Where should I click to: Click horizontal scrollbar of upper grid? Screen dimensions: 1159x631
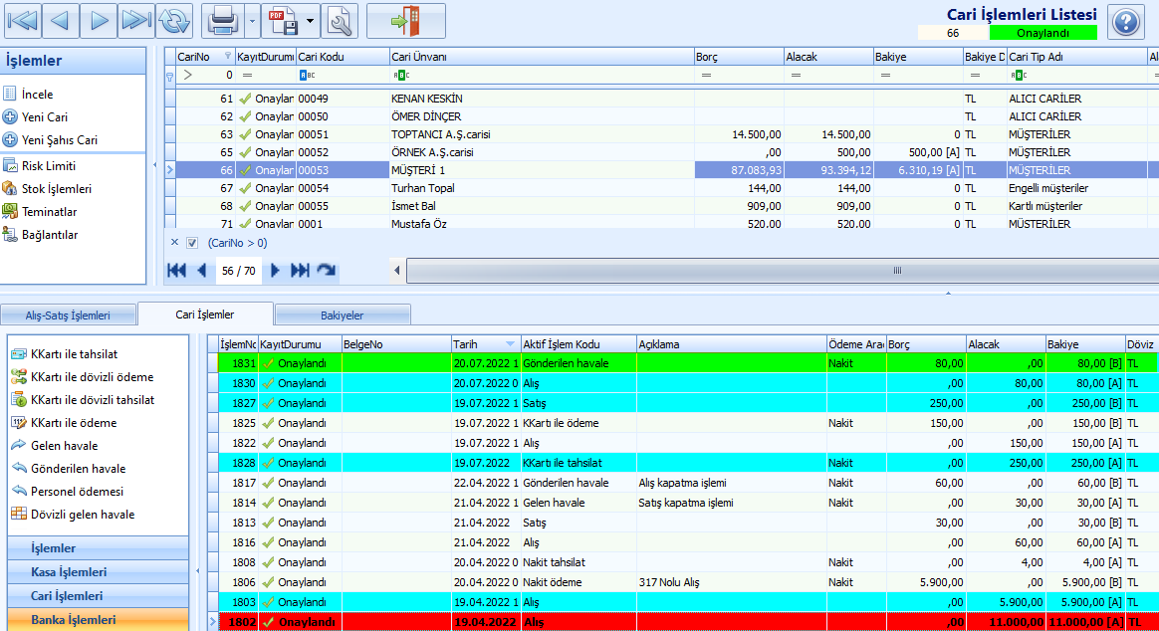tap(782, 271)
